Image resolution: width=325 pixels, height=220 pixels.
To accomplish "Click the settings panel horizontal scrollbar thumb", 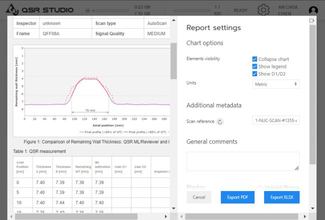I will (x=241, y=216).
